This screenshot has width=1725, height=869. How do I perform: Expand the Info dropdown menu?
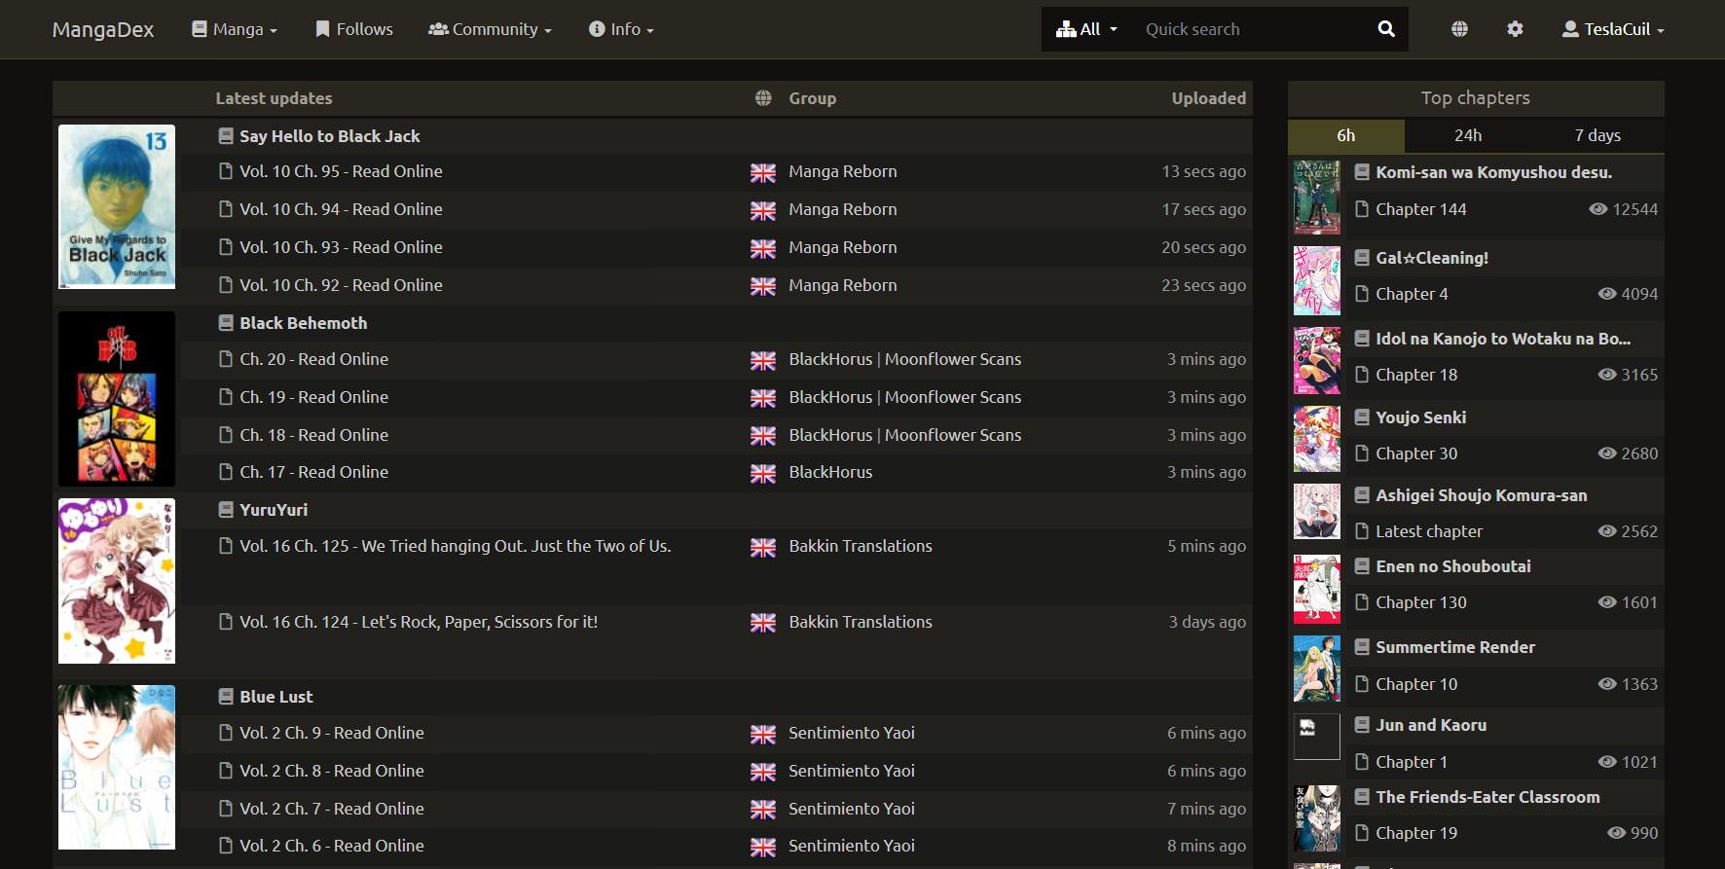coord(621,29)
